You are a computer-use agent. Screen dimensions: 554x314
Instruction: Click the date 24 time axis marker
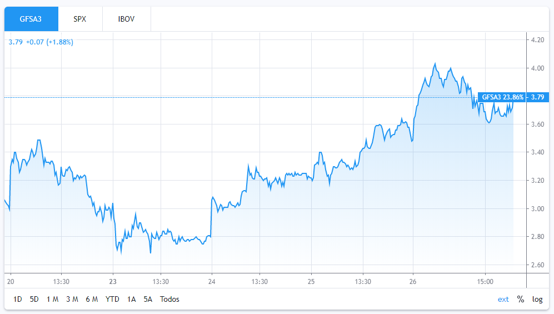pyautogui.click(x=212, y=281)
